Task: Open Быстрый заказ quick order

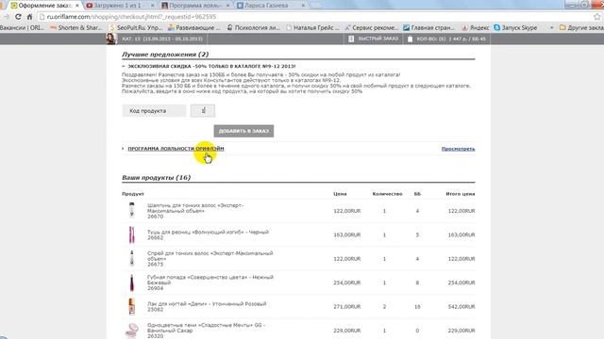Action: pyautogui.click(x=374, y=39)
